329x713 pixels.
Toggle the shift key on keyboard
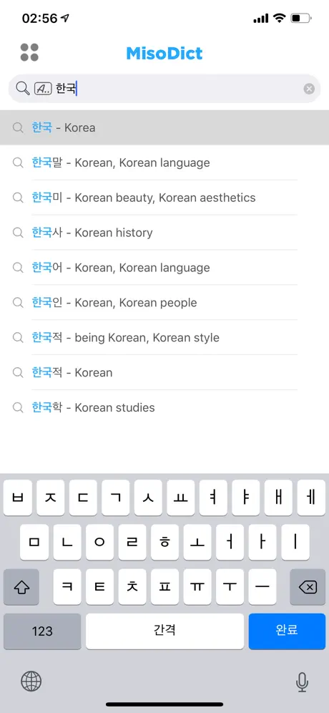click(x=21, y=586)
